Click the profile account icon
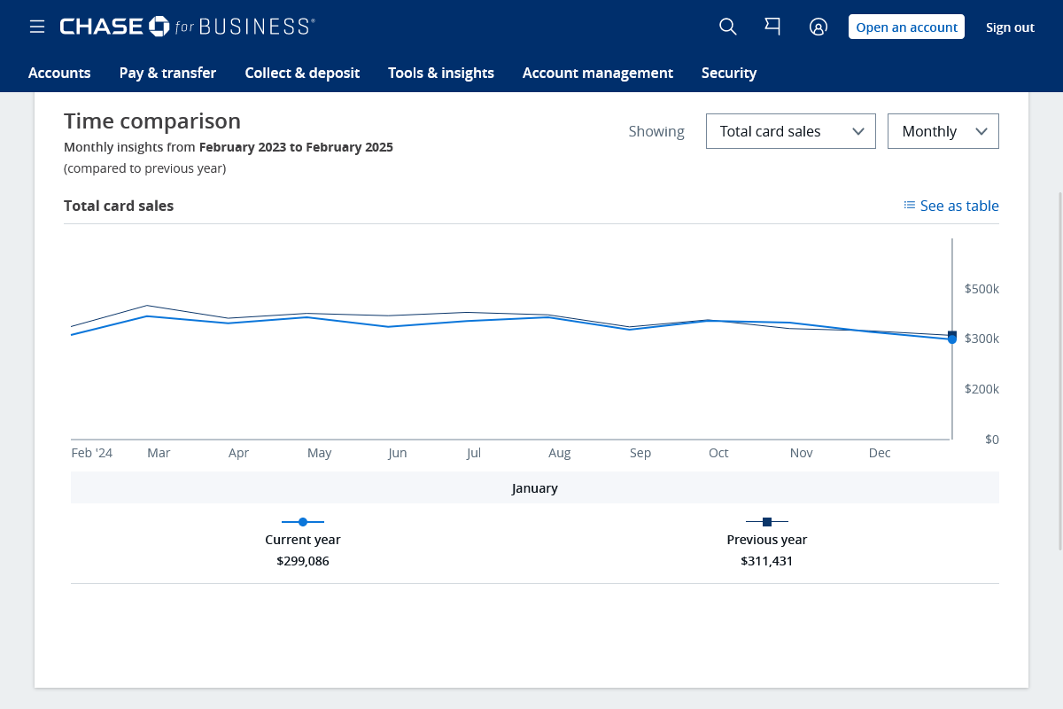This screenshot has height=709, width=1063. click(818, 27)
